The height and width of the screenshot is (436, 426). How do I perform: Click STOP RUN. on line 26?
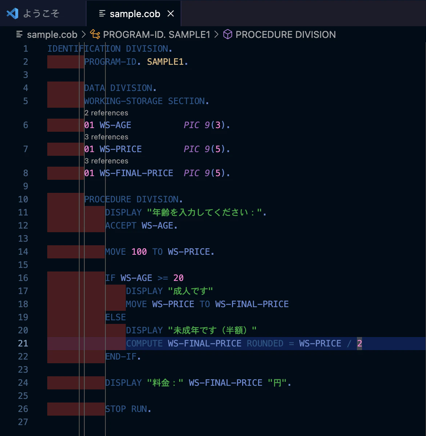[128, 409]
